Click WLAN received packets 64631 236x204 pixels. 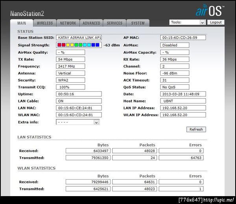tap(135, 182)
